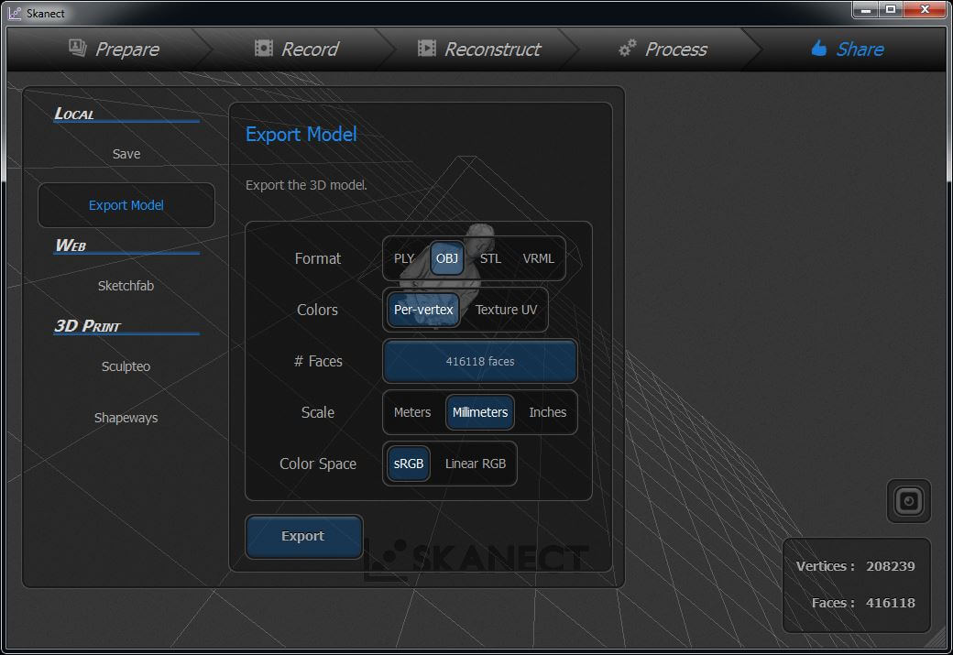Open the Prepare tab
The width and height of the screenshot is (953, 655).
113,49
